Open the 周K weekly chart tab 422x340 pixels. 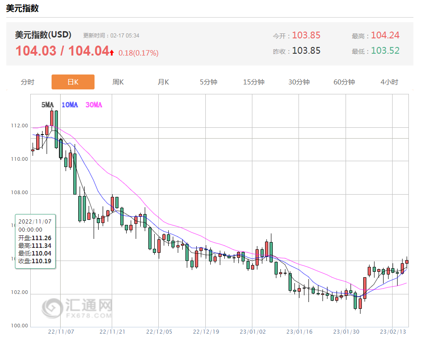point(118,82)
